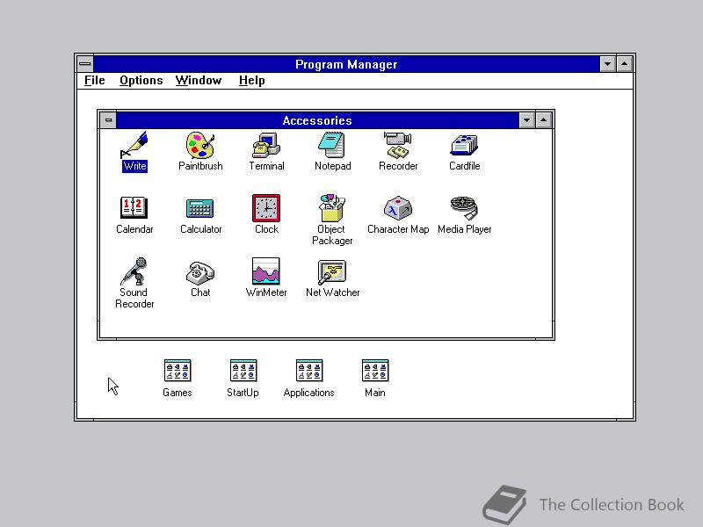Select the Cardfile icon
The image size is (703, 527).
(x=464, y=145)
